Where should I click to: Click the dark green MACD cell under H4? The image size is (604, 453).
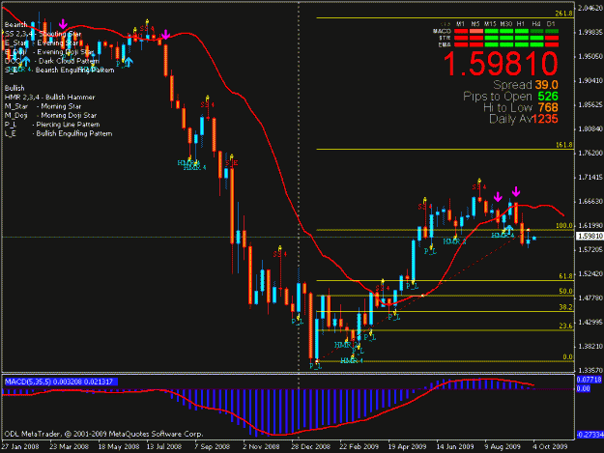click(536, 31)
